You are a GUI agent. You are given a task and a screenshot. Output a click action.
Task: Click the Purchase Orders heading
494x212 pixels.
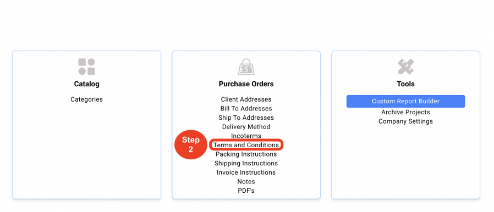246,84
